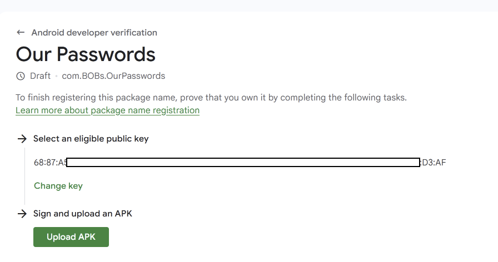Click arrow icon beside Select an eligible public key
498x262 pixels.
pos(22,139)
